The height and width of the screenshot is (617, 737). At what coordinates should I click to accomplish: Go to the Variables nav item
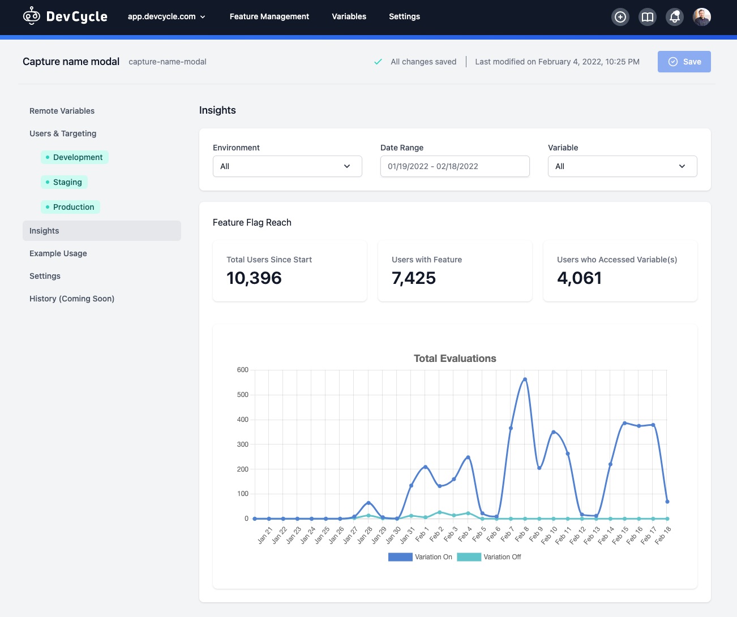(x=349, y=16)
